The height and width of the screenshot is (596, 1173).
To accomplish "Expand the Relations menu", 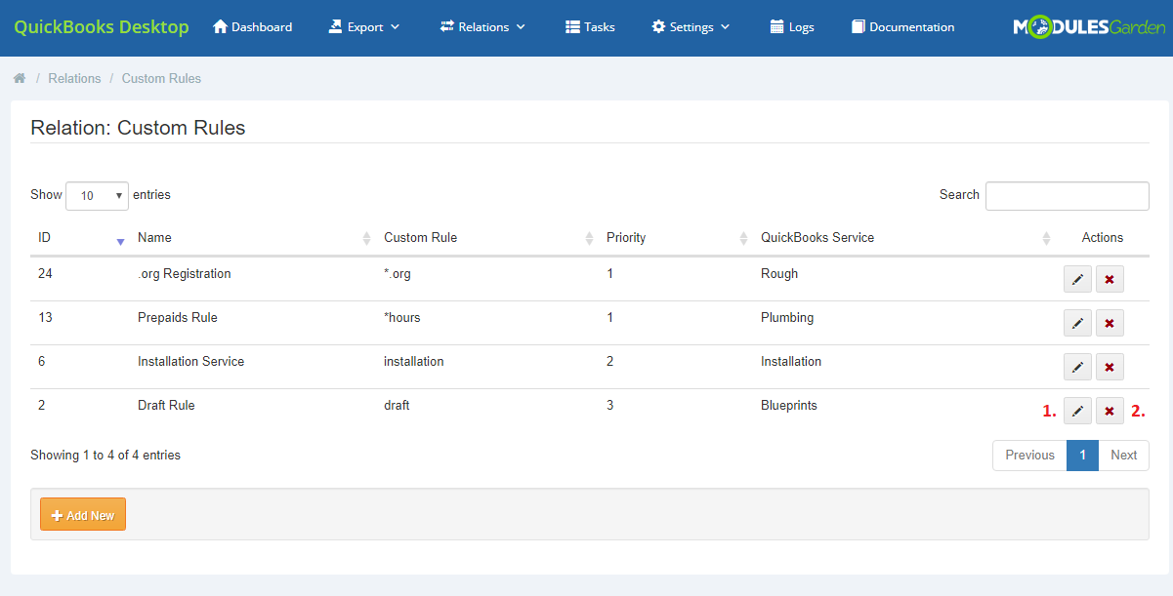I will [482, 27].
